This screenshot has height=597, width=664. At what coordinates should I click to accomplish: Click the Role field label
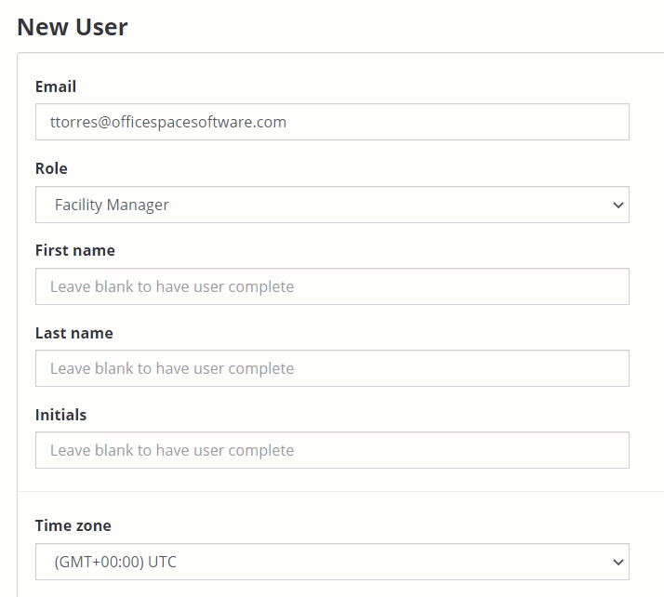coord(51,168)
